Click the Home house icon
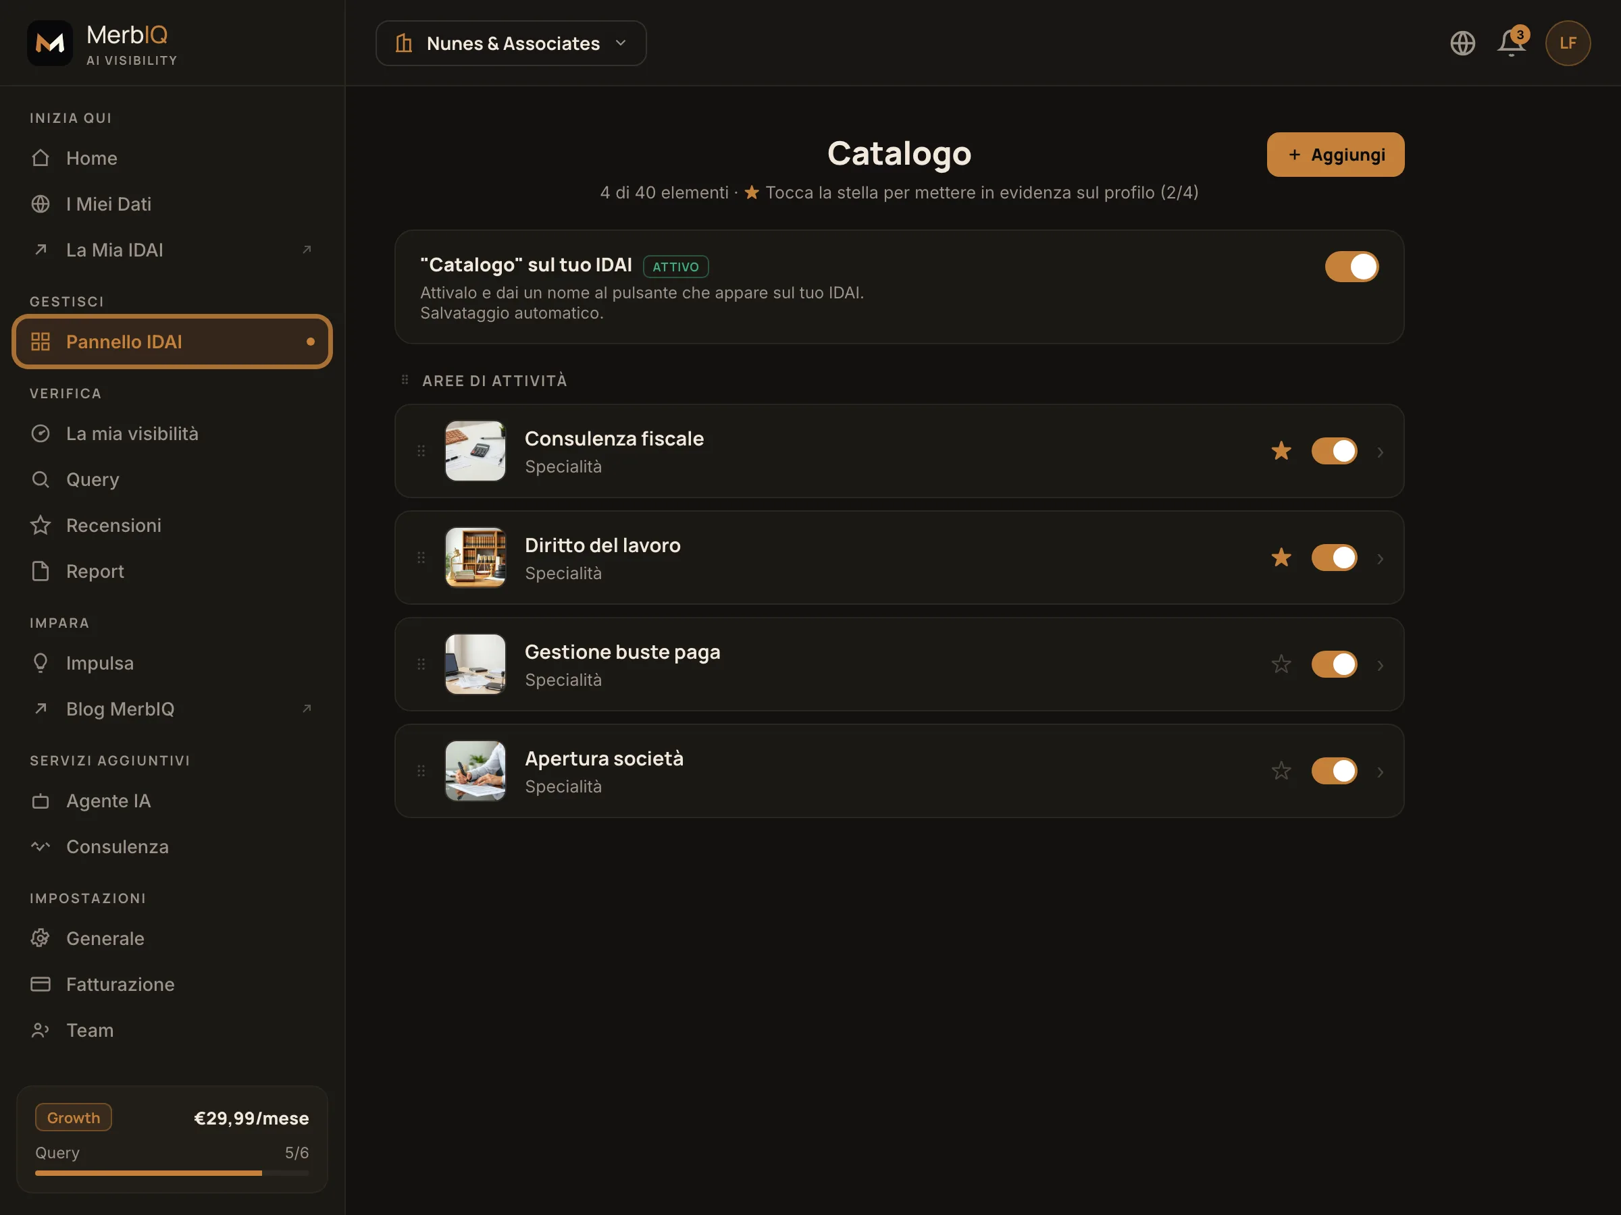 tap(41, 157)
